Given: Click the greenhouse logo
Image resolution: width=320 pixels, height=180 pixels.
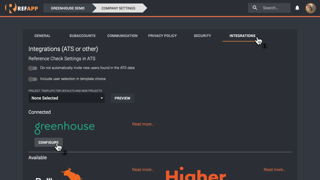Looking at the screenshot, I should (64, 128).
